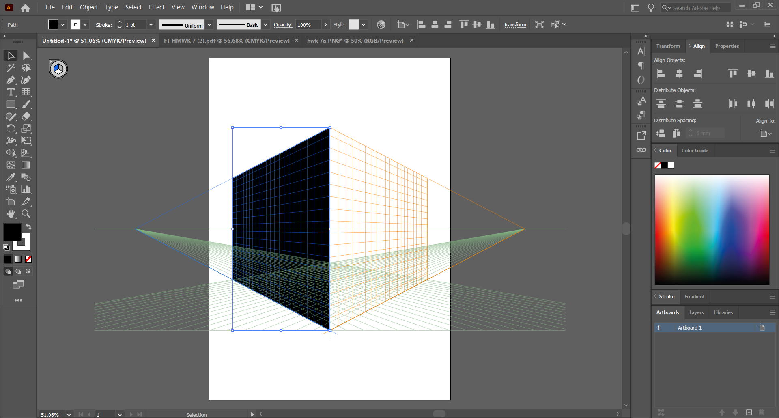
Task: Pick the Eyedropper tool
Action: click(x=11, y=177)
